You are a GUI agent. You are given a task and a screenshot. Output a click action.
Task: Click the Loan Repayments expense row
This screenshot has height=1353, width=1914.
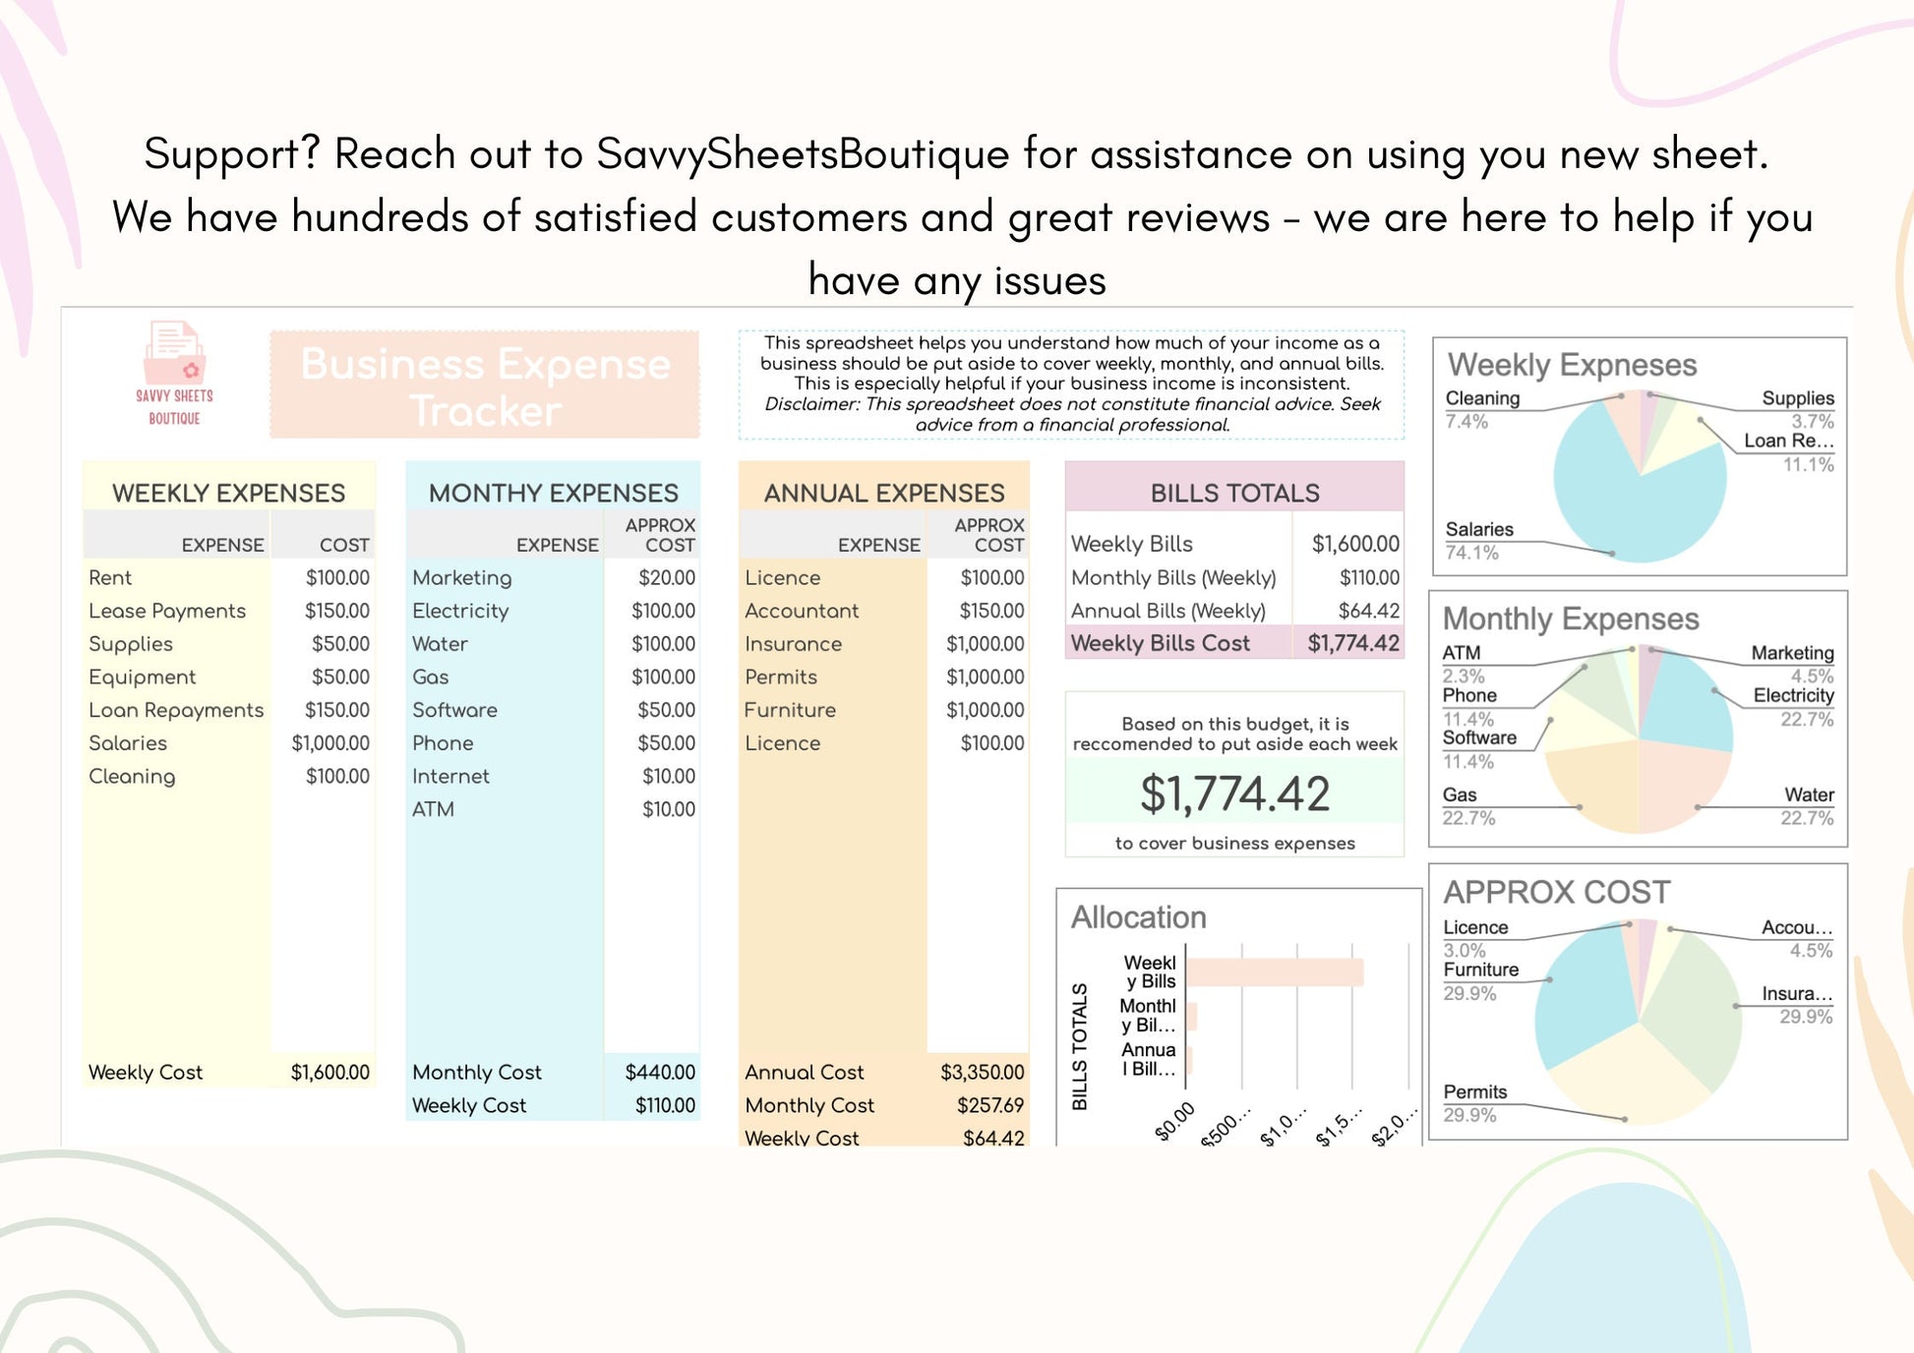pos(176,710)
